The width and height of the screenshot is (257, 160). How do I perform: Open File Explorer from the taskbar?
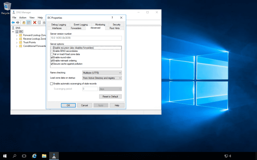[x=44, y=156]
